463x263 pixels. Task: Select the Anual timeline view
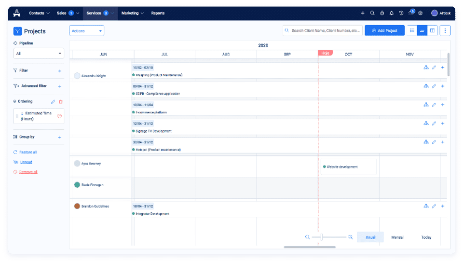click(370, 237)
